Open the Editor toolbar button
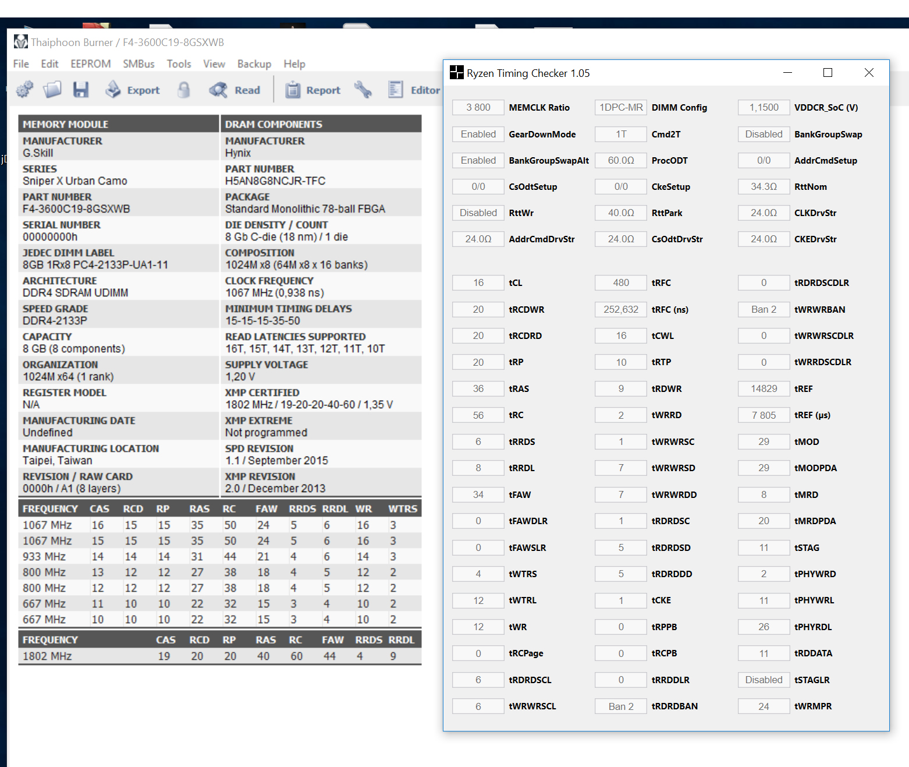The width and height of the screenshot is (909, 767). coord(414,90)
